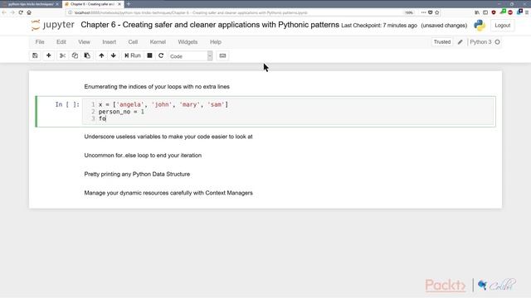
Task: Open the Edit menu
Action: coord(61,42)
